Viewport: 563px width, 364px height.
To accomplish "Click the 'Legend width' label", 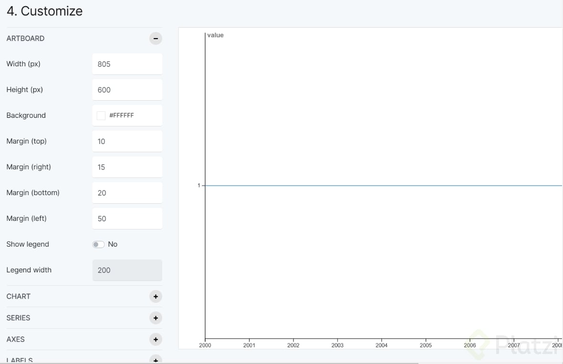I will (29, 270).
